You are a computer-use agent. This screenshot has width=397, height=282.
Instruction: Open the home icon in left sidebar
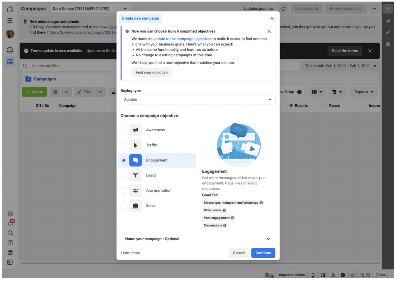(x=10, y=9)
